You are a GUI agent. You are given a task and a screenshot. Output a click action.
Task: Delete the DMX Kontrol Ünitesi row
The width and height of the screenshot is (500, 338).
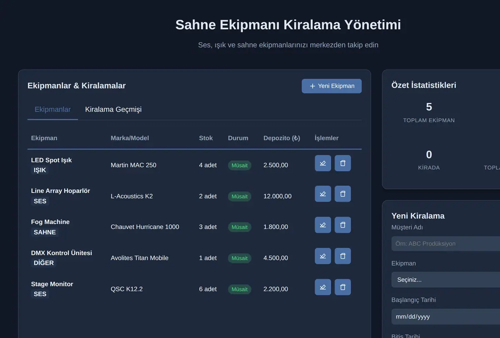point(343,256)
